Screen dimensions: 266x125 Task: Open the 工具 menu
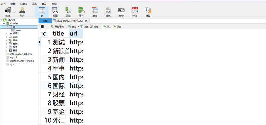pos(34,4)
